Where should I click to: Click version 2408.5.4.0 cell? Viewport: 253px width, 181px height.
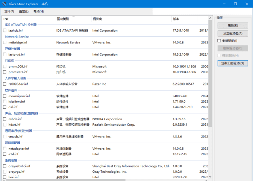(x=180, y=96)
